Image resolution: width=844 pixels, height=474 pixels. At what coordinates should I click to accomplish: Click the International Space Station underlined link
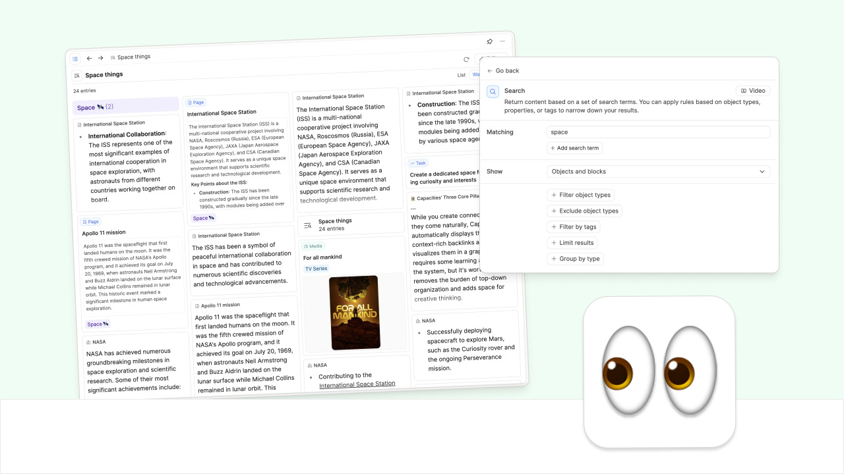(x=357, y=384)
